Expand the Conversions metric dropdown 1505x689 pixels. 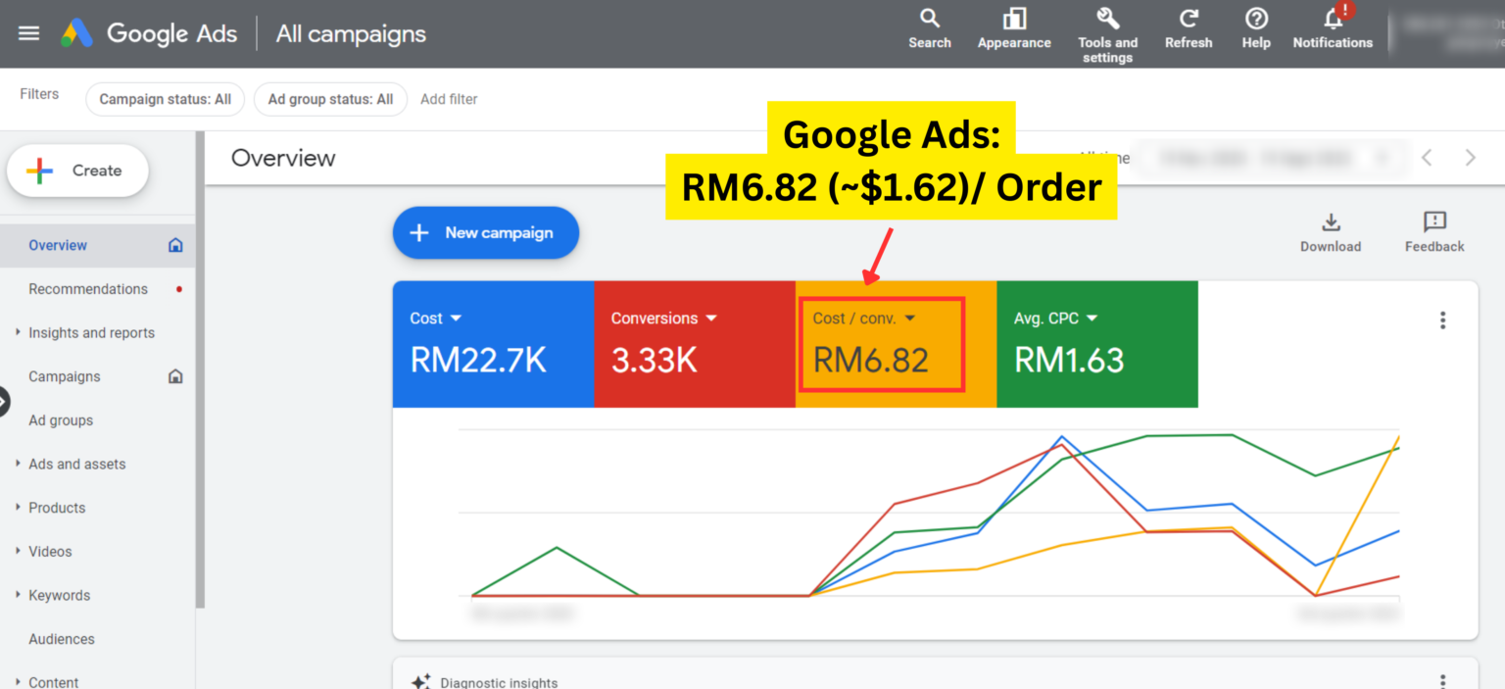click(711, 319)
